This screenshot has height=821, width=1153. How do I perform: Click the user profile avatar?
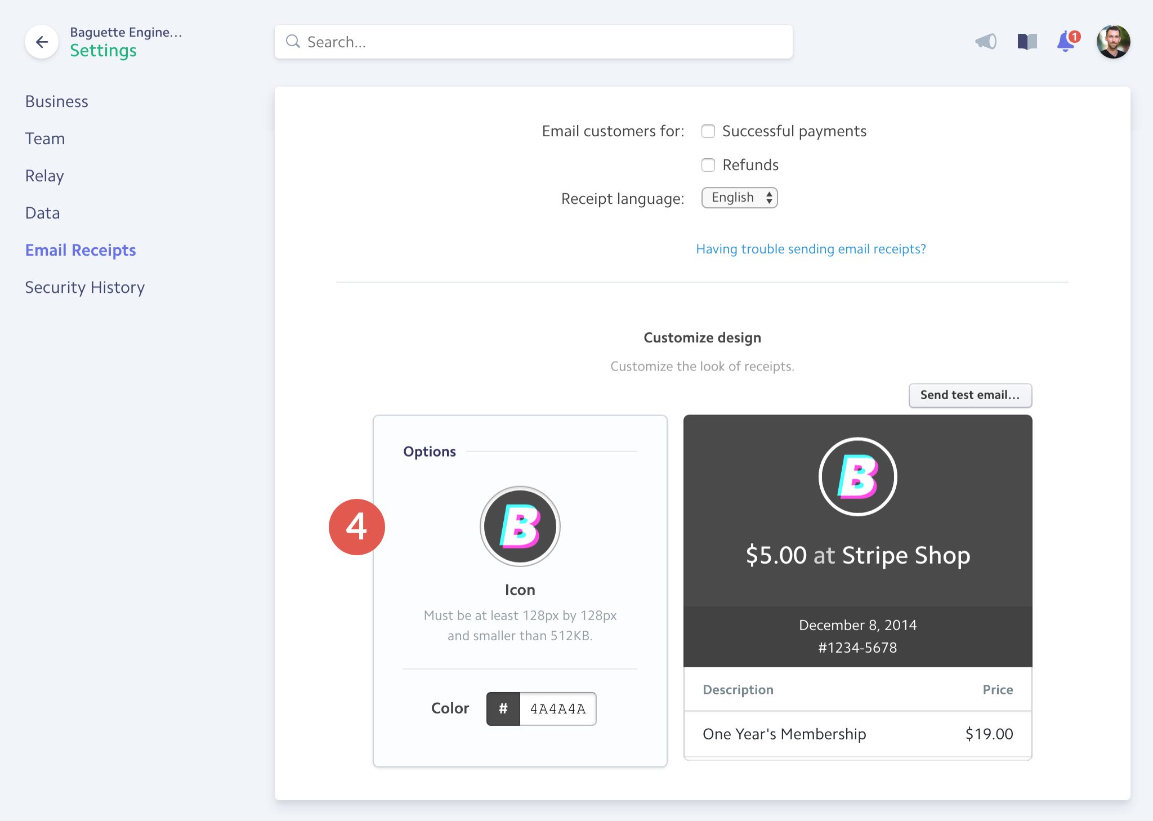(x=1113, y=42)
